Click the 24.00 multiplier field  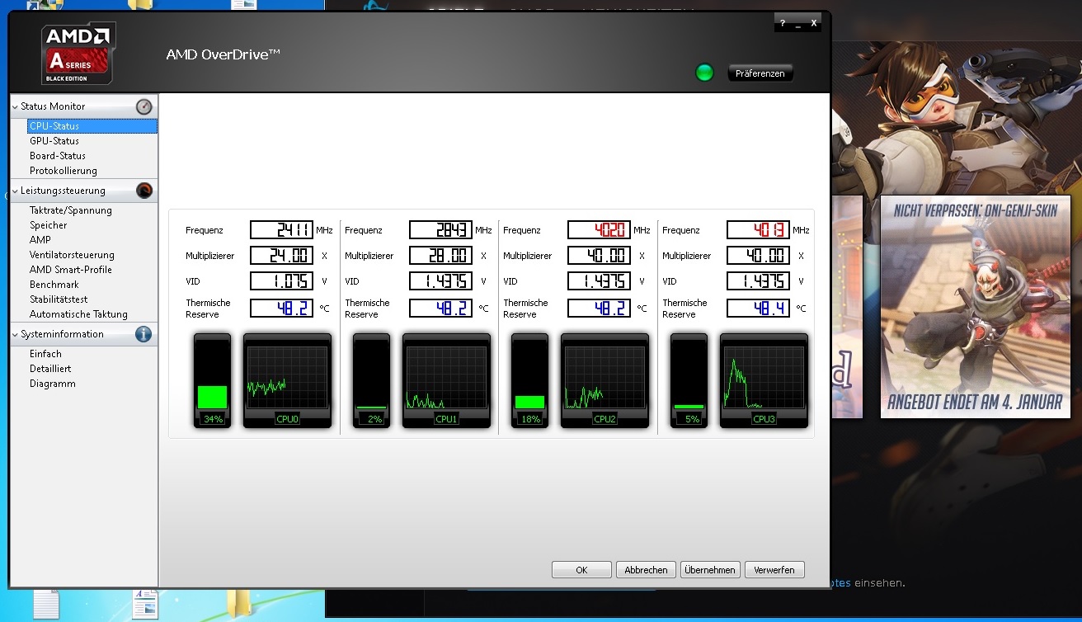point(281,256)
